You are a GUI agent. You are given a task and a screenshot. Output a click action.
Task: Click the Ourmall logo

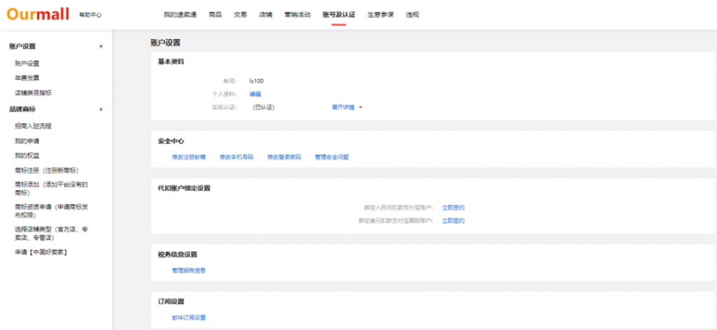(x=39, y=14)
